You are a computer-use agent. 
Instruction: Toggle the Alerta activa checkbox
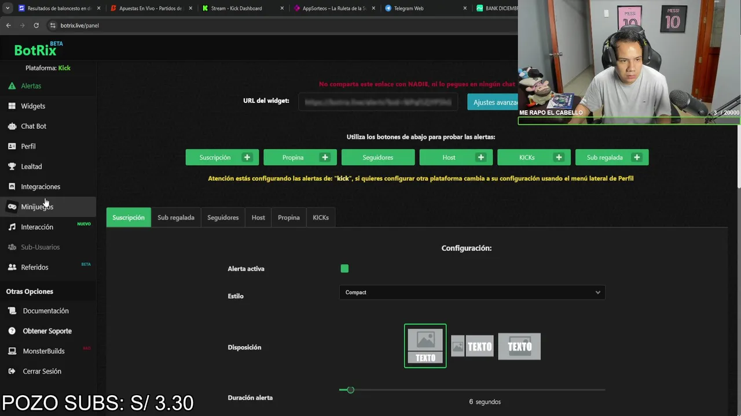[344, 269]
